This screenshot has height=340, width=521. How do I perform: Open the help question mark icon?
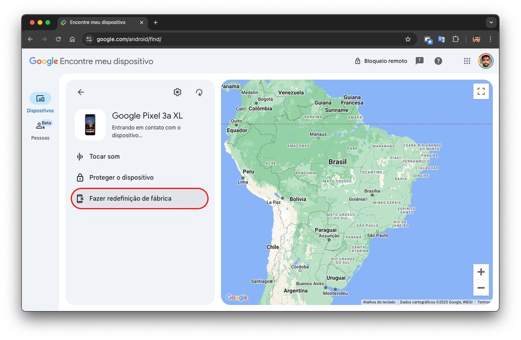438,61
